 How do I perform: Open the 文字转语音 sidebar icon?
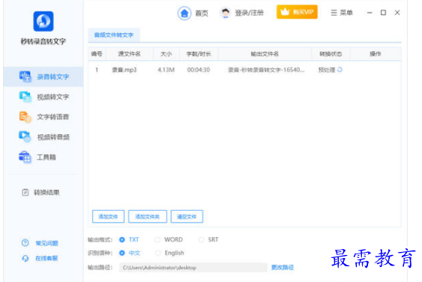click(x=25, y=117)
